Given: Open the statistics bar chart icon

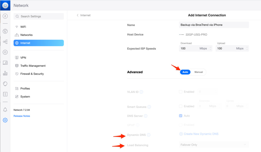Looking at the screenshot, I should [5, 73].
